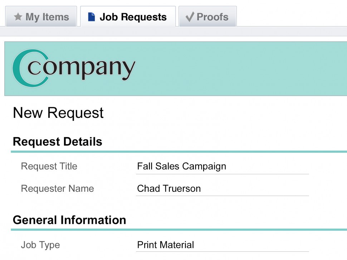Click the checkmark icon on Proofs

(x=190, y=16)
